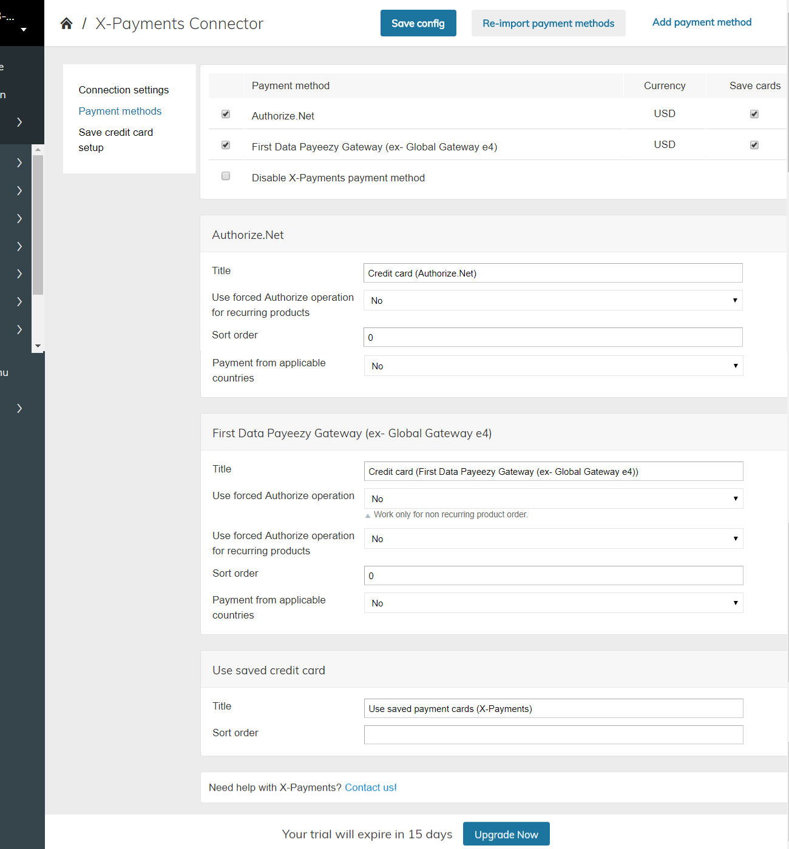
Task: Edit the First Data Payeezy Title field
Action: click(x=554, y=471)
